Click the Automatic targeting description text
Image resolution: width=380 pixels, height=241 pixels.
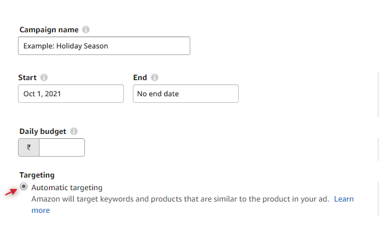(x=180, y=199)
